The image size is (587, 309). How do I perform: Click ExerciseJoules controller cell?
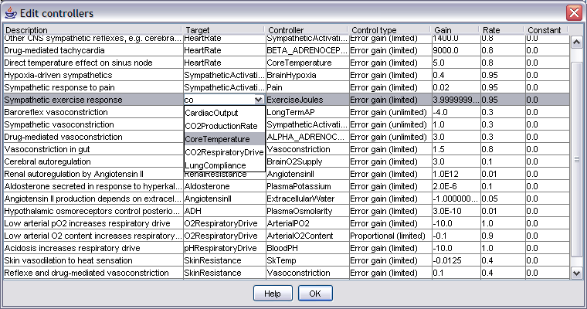(305, 100)
